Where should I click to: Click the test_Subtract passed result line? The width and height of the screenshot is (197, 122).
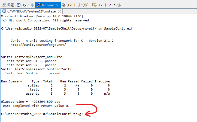(x=32, y=73)
